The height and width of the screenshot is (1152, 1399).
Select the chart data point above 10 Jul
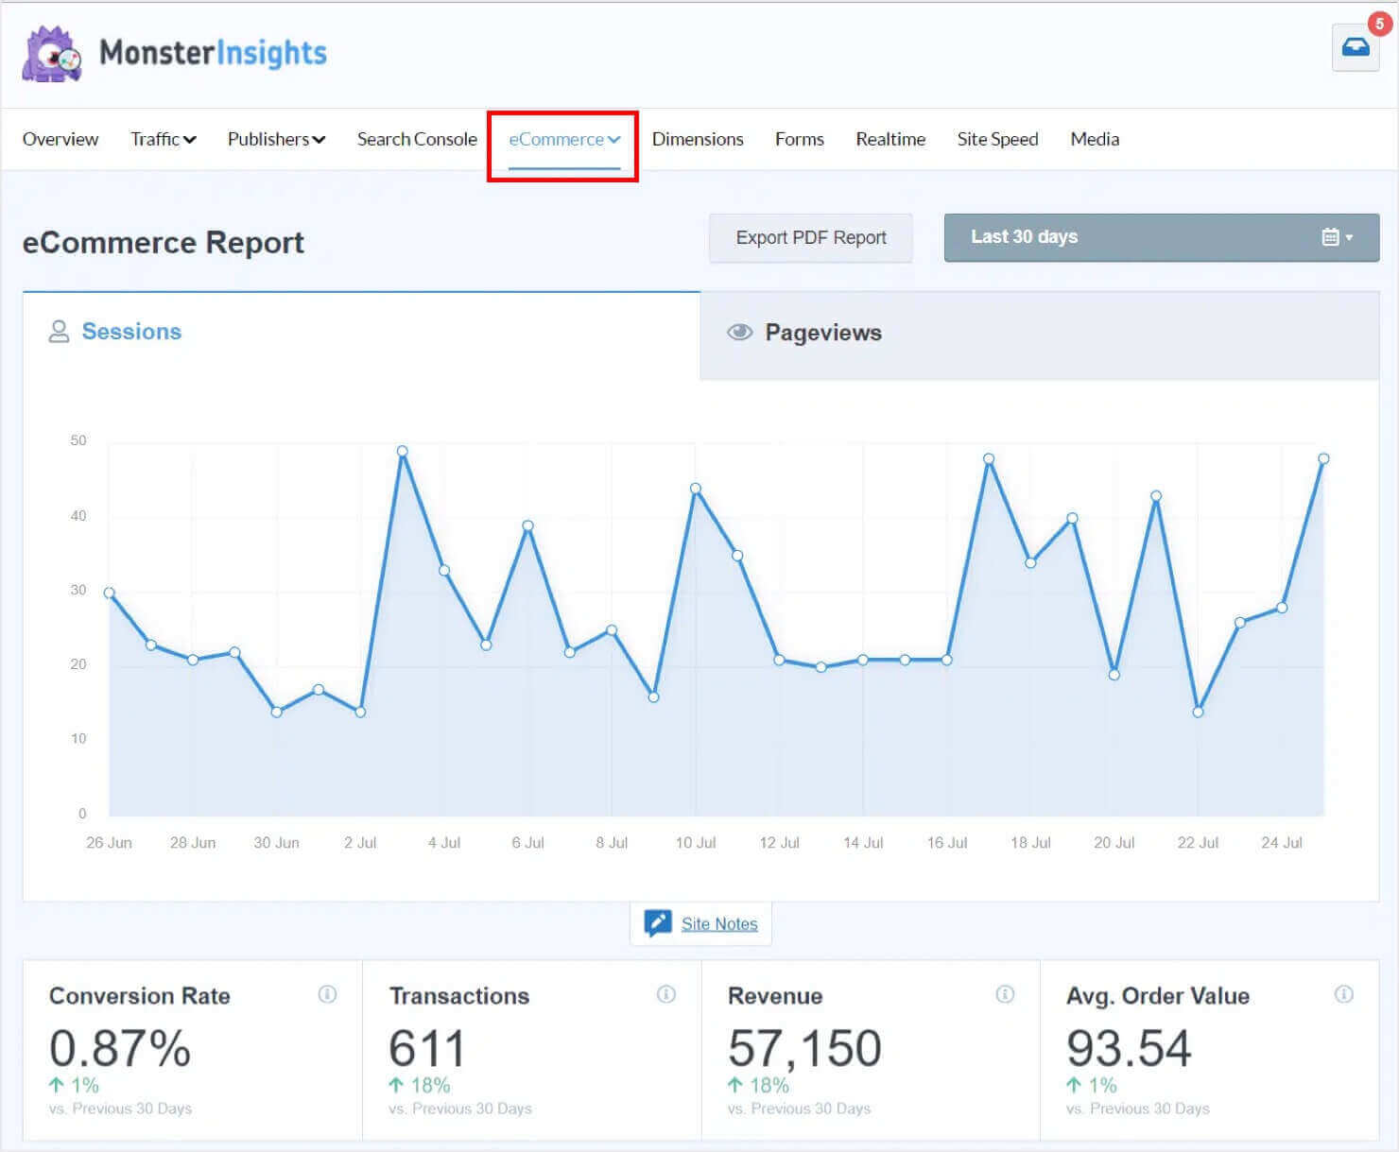pos(696,490)
